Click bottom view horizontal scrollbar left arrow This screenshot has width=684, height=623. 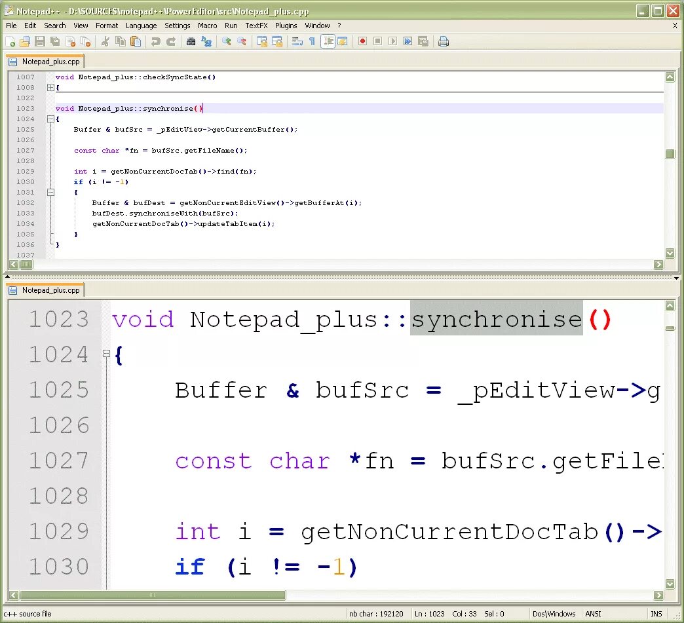pyautogui.click(x=14, y=595)
